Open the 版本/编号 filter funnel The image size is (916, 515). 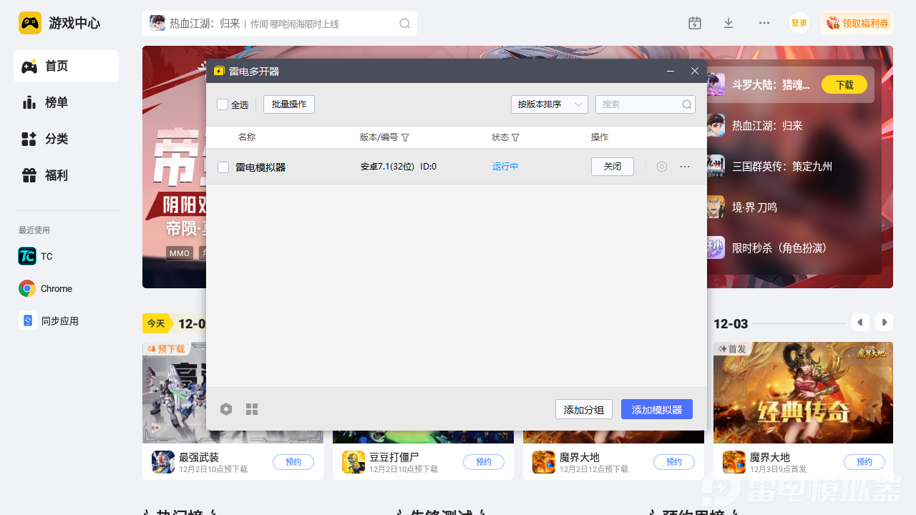click(x=405, y=137)
